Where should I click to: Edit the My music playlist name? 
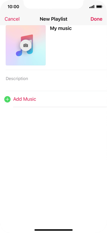[61, 28]
